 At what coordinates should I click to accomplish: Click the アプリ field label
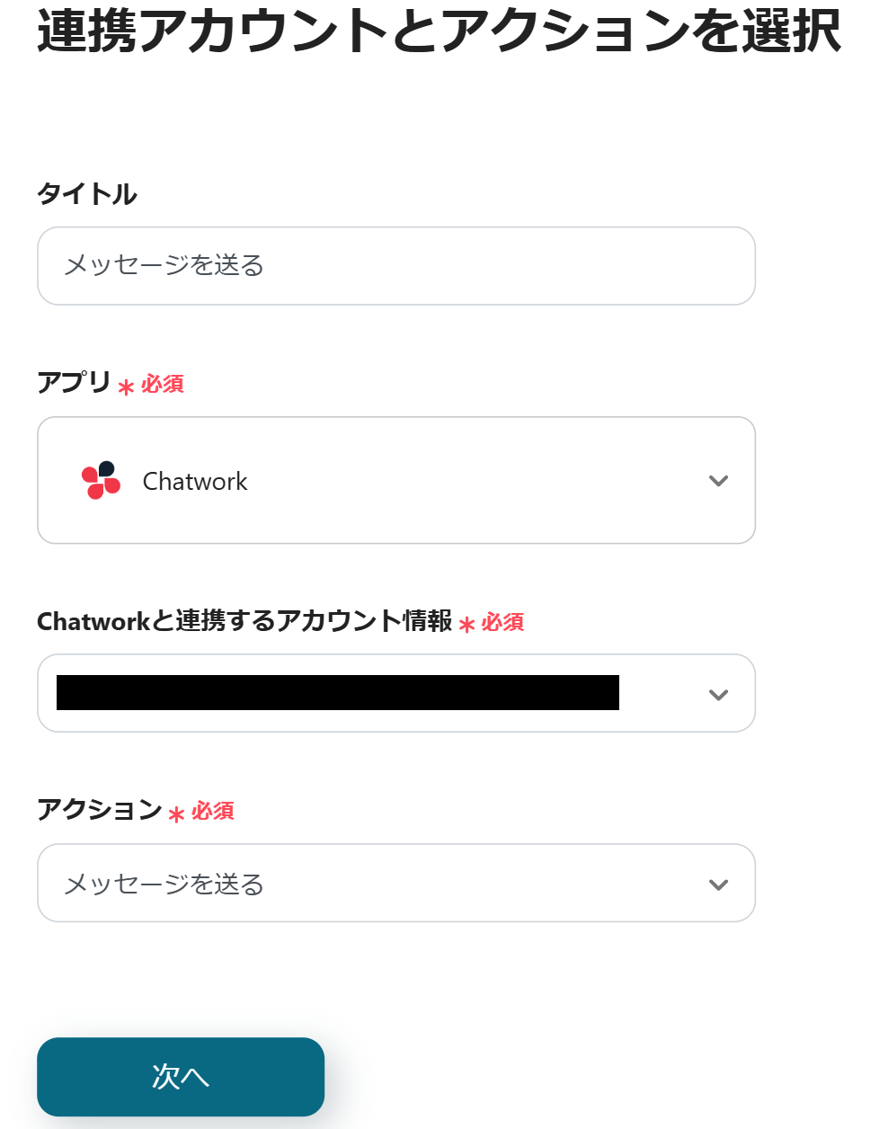[74, 383]
